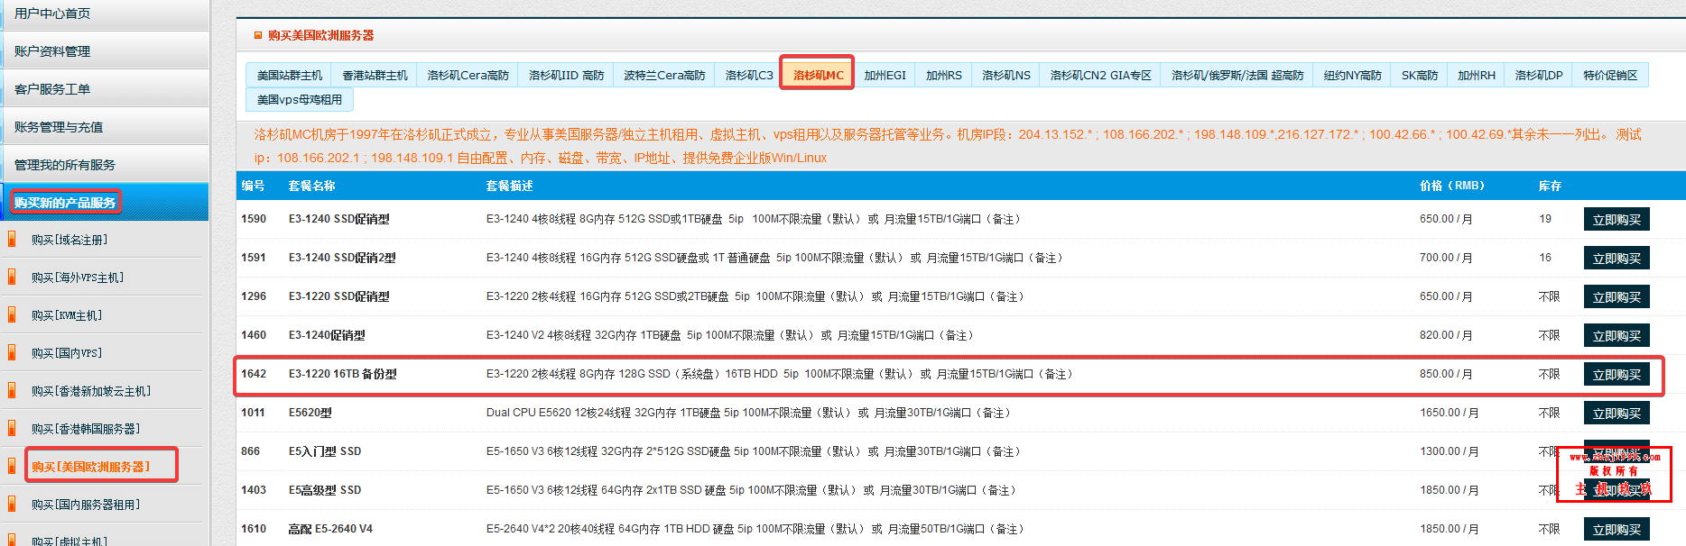Select 账务管理与充值 in the sidebar
The height and width of the screenshot is (546, 1686).
104,127
